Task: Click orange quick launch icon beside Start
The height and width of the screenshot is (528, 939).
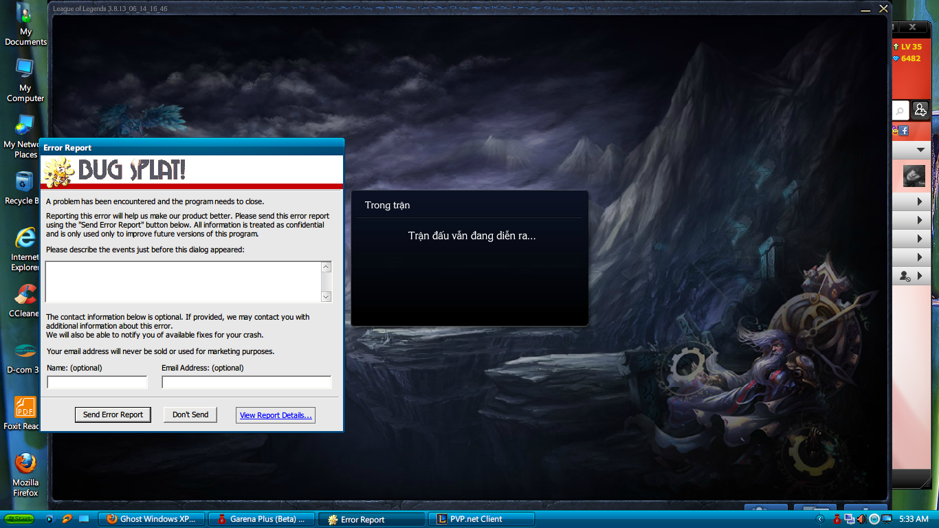Action: tap(67, 519)
